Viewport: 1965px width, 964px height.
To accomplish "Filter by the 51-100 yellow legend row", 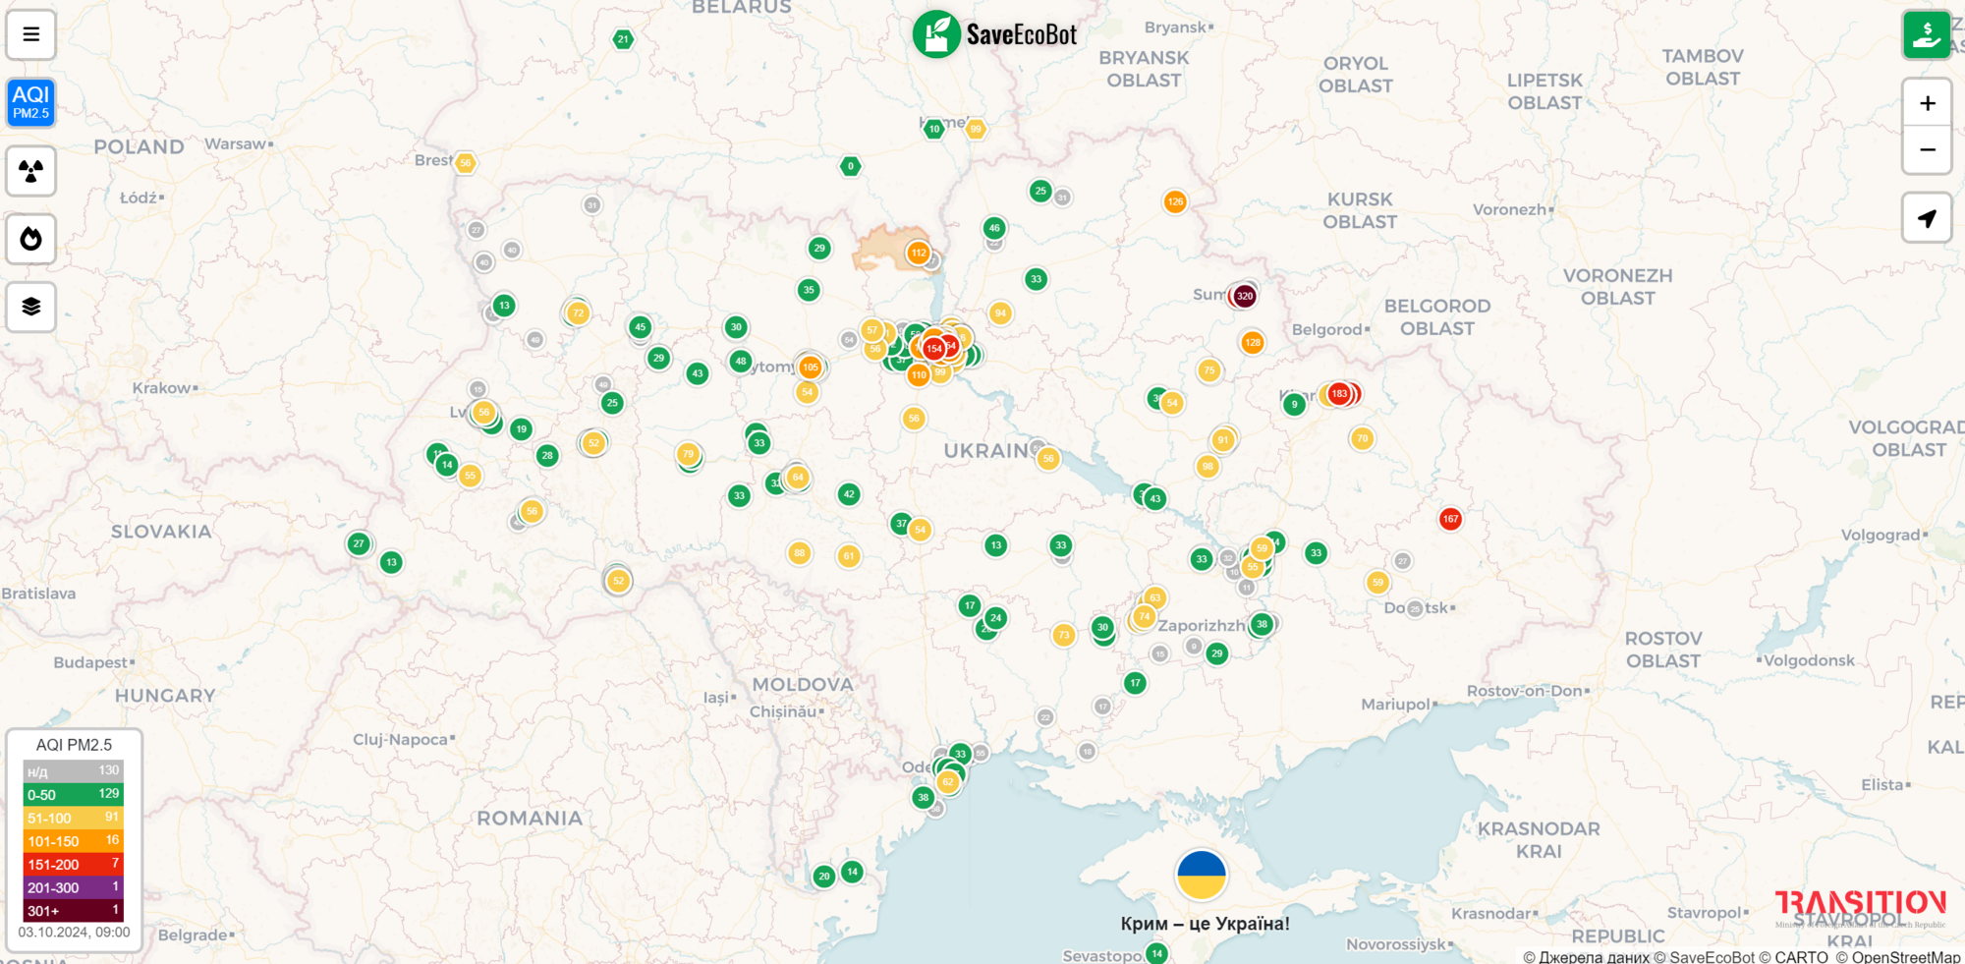I will [x=74, y=818].
